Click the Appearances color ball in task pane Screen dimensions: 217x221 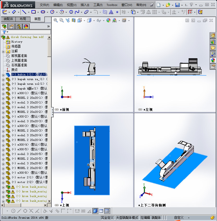point(213,60)
